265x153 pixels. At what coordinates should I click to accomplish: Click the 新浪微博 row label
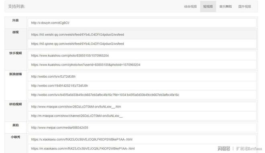[x=15, y=74]
